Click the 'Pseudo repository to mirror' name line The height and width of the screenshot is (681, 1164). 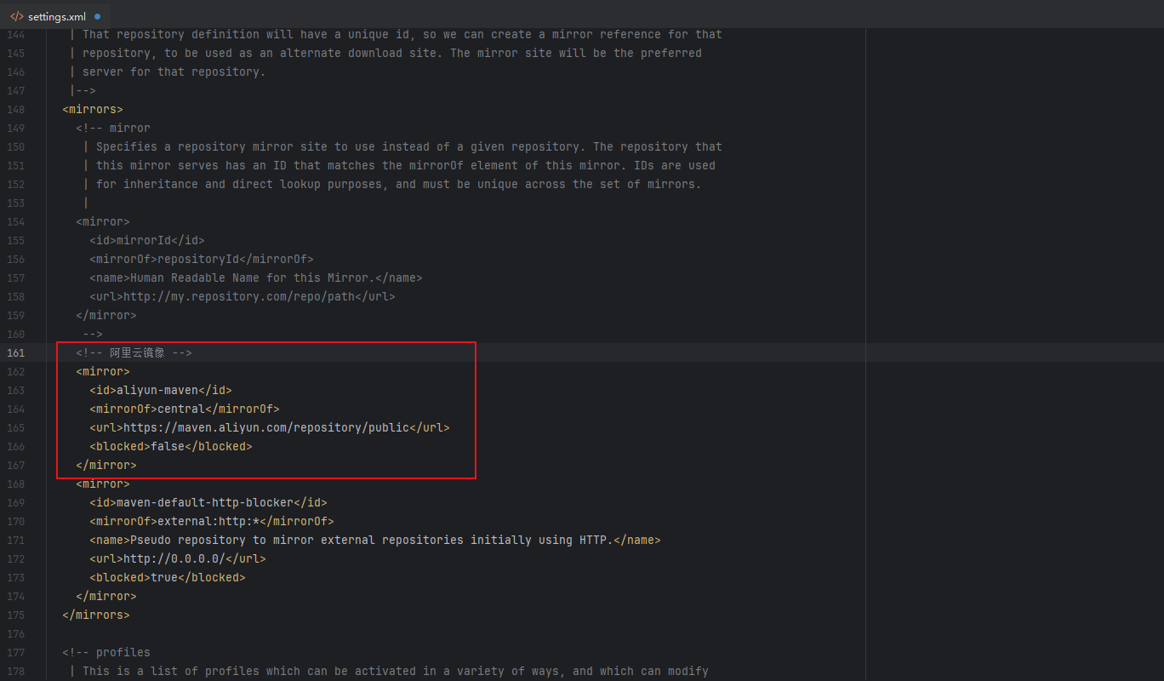point(375,540)
